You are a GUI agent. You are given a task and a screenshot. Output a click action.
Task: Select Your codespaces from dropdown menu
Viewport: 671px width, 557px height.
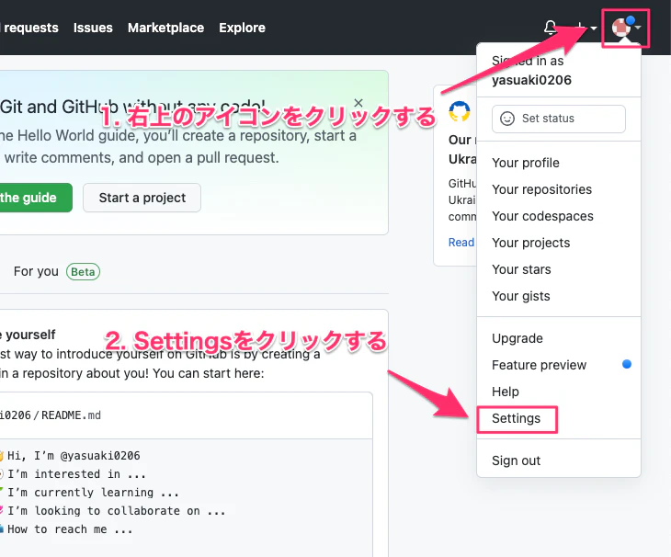(x=542, y=216)
